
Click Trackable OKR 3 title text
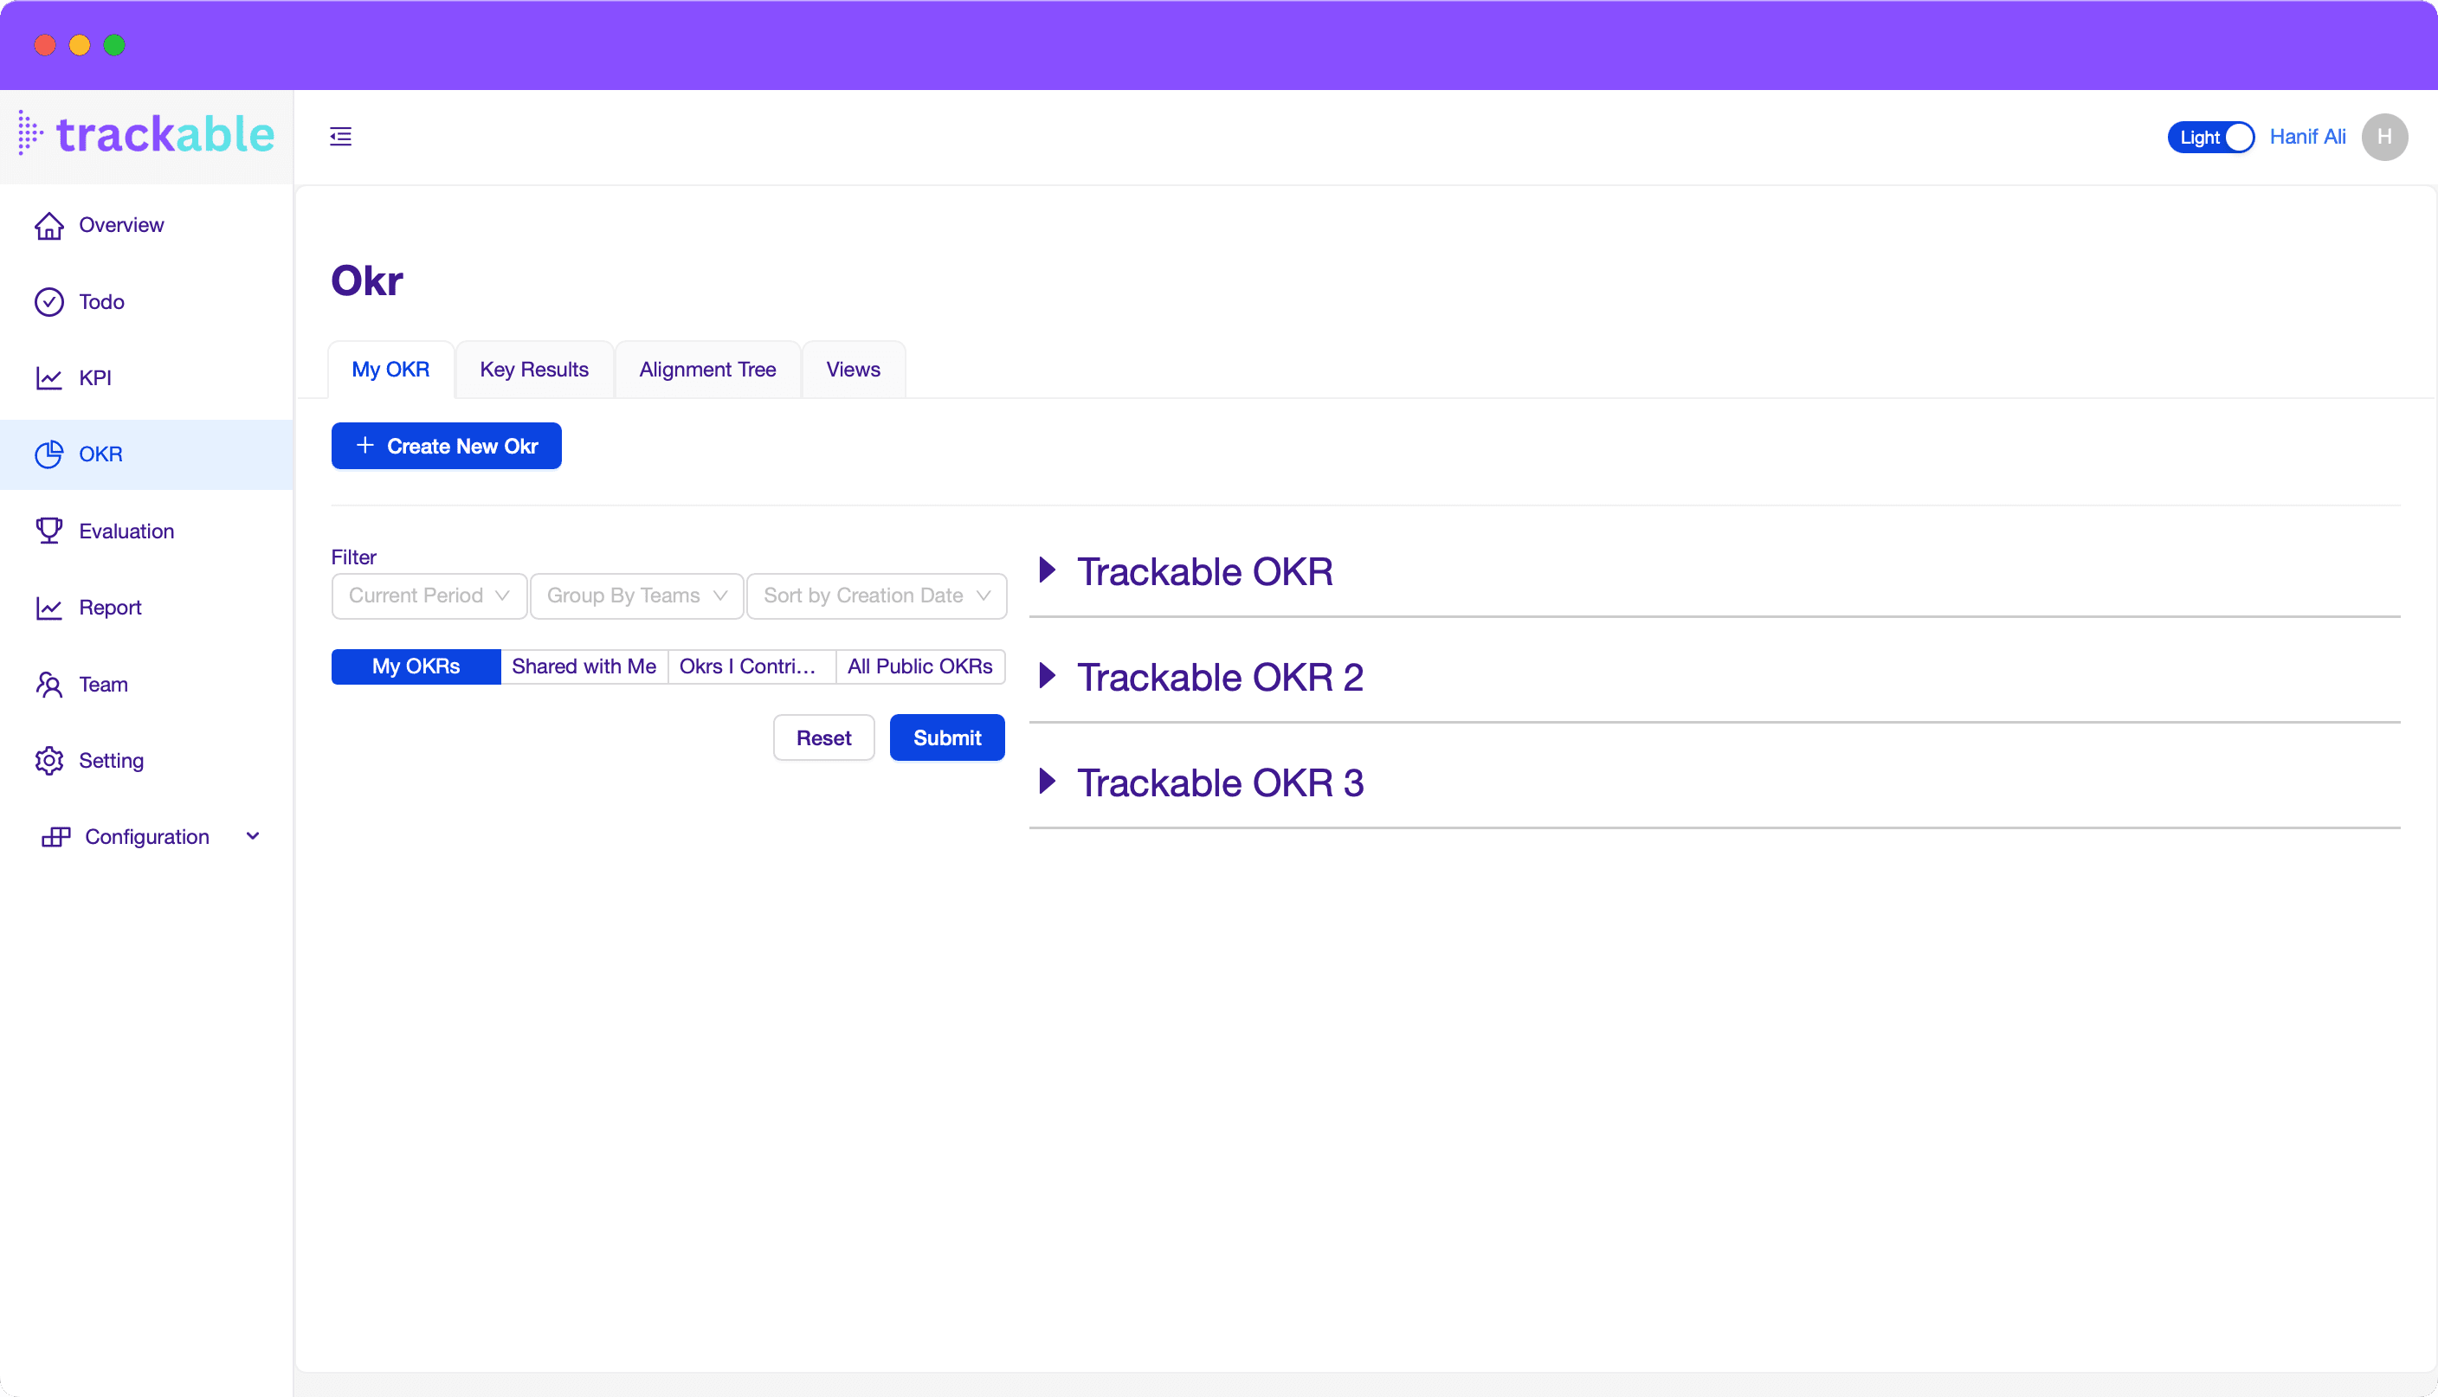click(x=1220, y=783)
